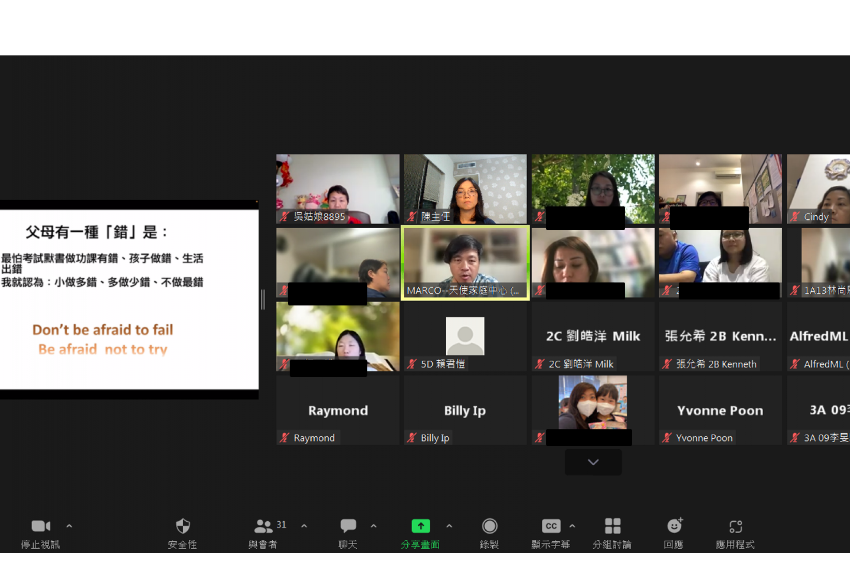
Task: Select the Billy Ip participant tile
Action: pos(465,410)
